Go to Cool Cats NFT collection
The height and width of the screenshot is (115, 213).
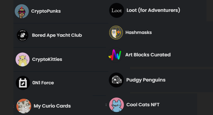[x=143, y=105]
